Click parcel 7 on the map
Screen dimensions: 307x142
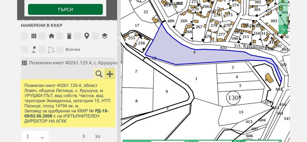point(136,71)
